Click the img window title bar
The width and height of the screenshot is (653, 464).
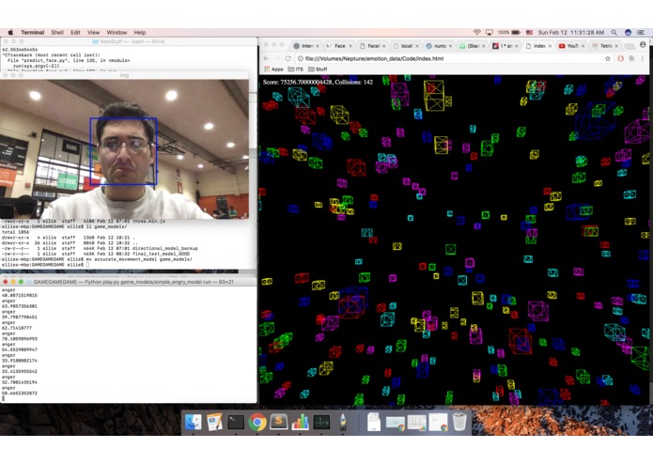pos(125,75)
